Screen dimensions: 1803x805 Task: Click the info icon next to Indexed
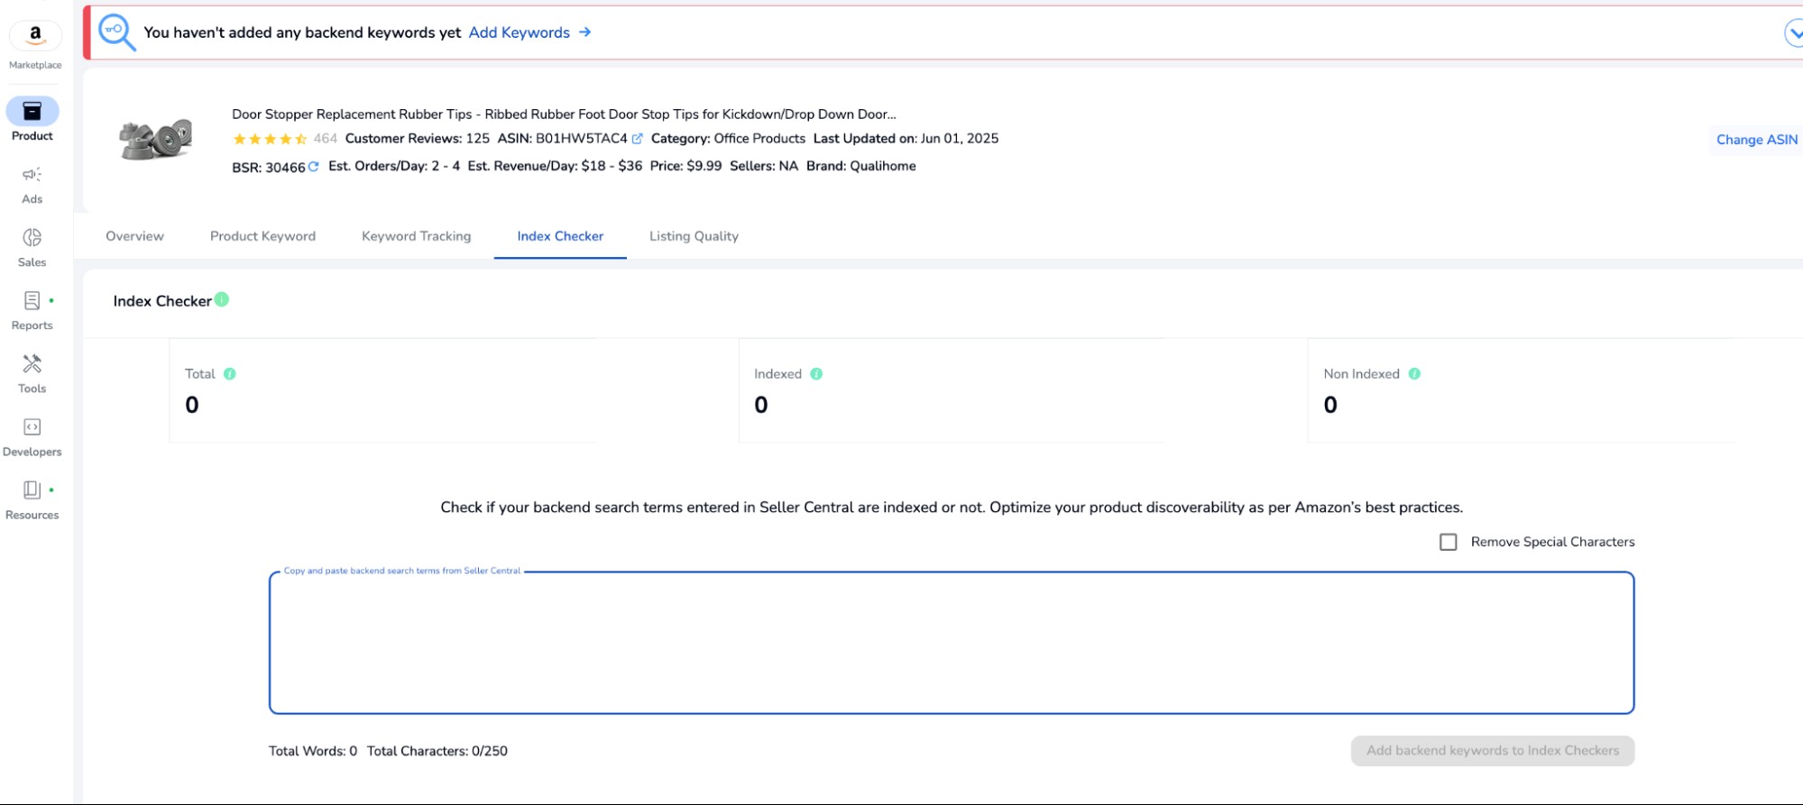pyautogui.click(x=816, y=374)
